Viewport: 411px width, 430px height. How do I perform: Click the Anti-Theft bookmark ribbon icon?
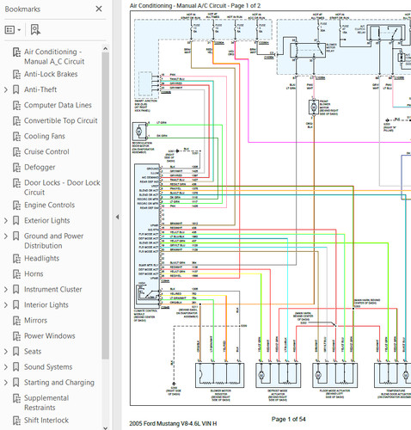(16, 89)
